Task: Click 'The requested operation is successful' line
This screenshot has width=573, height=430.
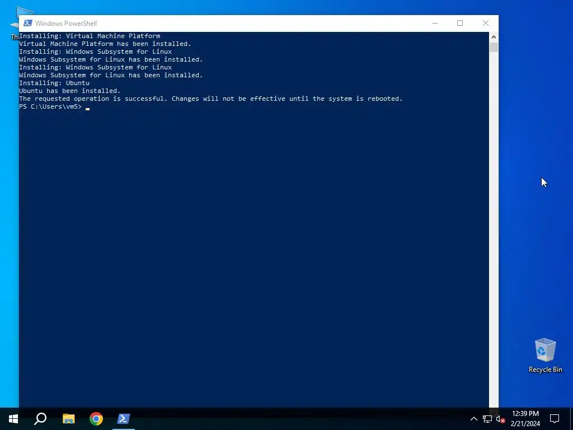Action: tap(211, 99)
